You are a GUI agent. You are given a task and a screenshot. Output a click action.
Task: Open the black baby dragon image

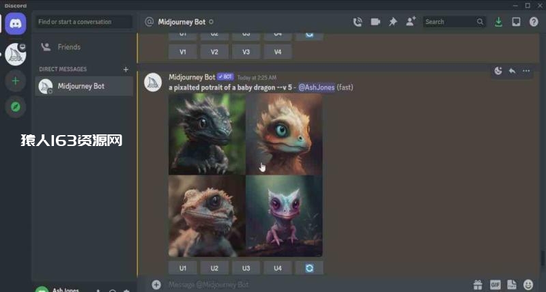pyautogui.click(x=207, y=134)
